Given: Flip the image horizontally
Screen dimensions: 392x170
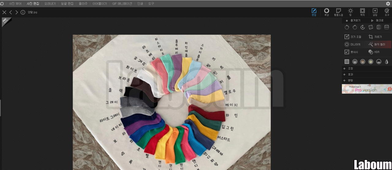Looking at the screenshot, I should click(x=379, y=27).
